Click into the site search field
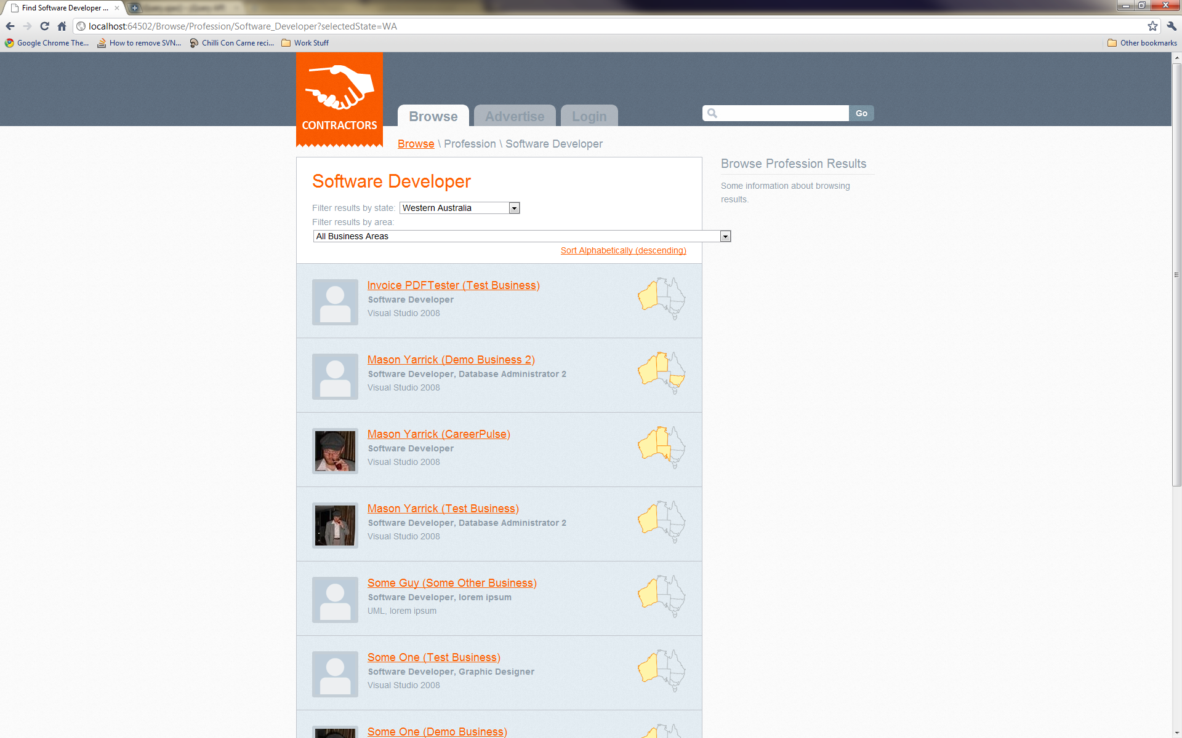Viewport: 1182px width, 738px height. [x=782, y=113]
